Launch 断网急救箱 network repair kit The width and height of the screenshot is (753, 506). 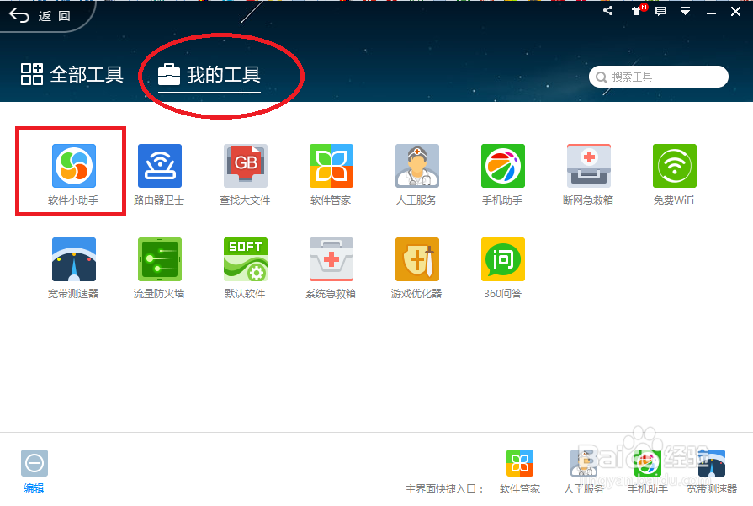(587, 173)
